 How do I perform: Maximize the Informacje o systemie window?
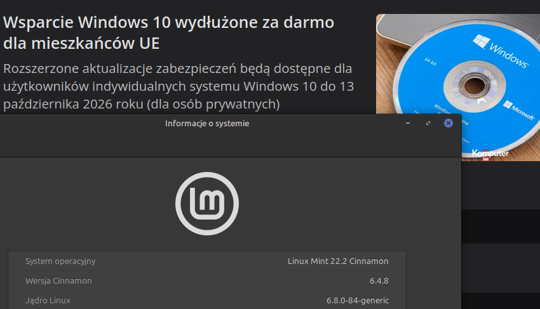point(428,123)
